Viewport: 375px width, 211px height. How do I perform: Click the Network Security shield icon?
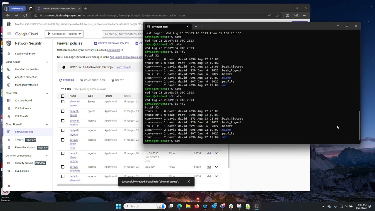[9, 43]
